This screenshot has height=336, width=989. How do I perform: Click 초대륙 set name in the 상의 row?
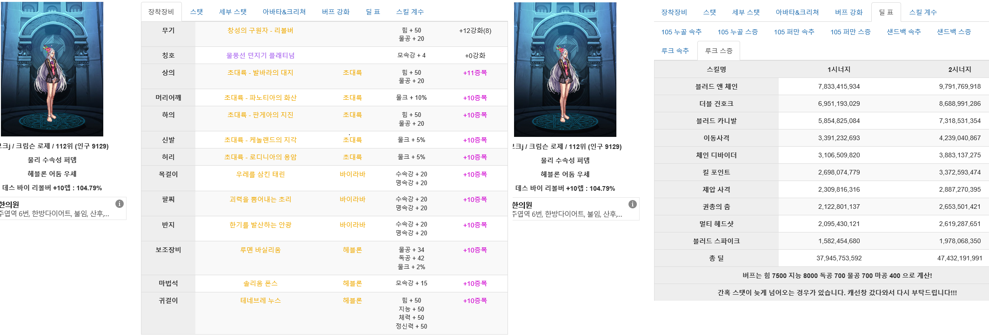[352, 72]
